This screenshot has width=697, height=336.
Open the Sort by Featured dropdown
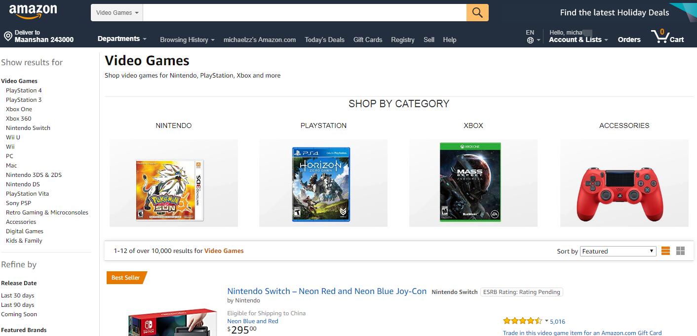click(618, 251)
